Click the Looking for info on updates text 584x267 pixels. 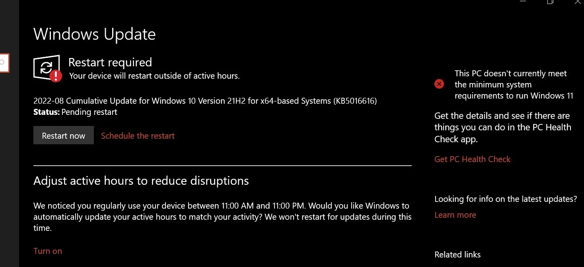(506, 199)
